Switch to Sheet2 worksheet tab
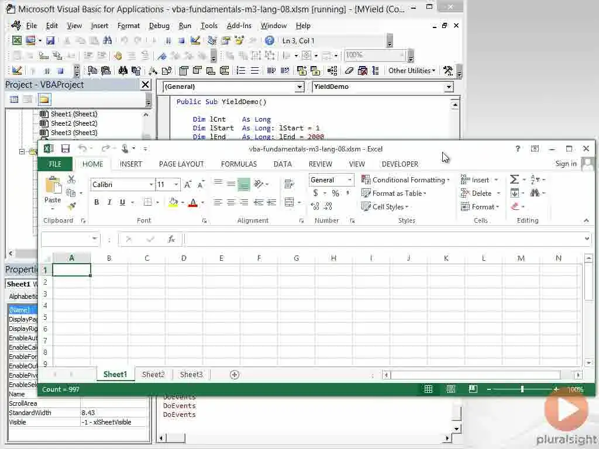Image resolution: width=599 pixels, height=449 pixels. click(x=153, y=375)
